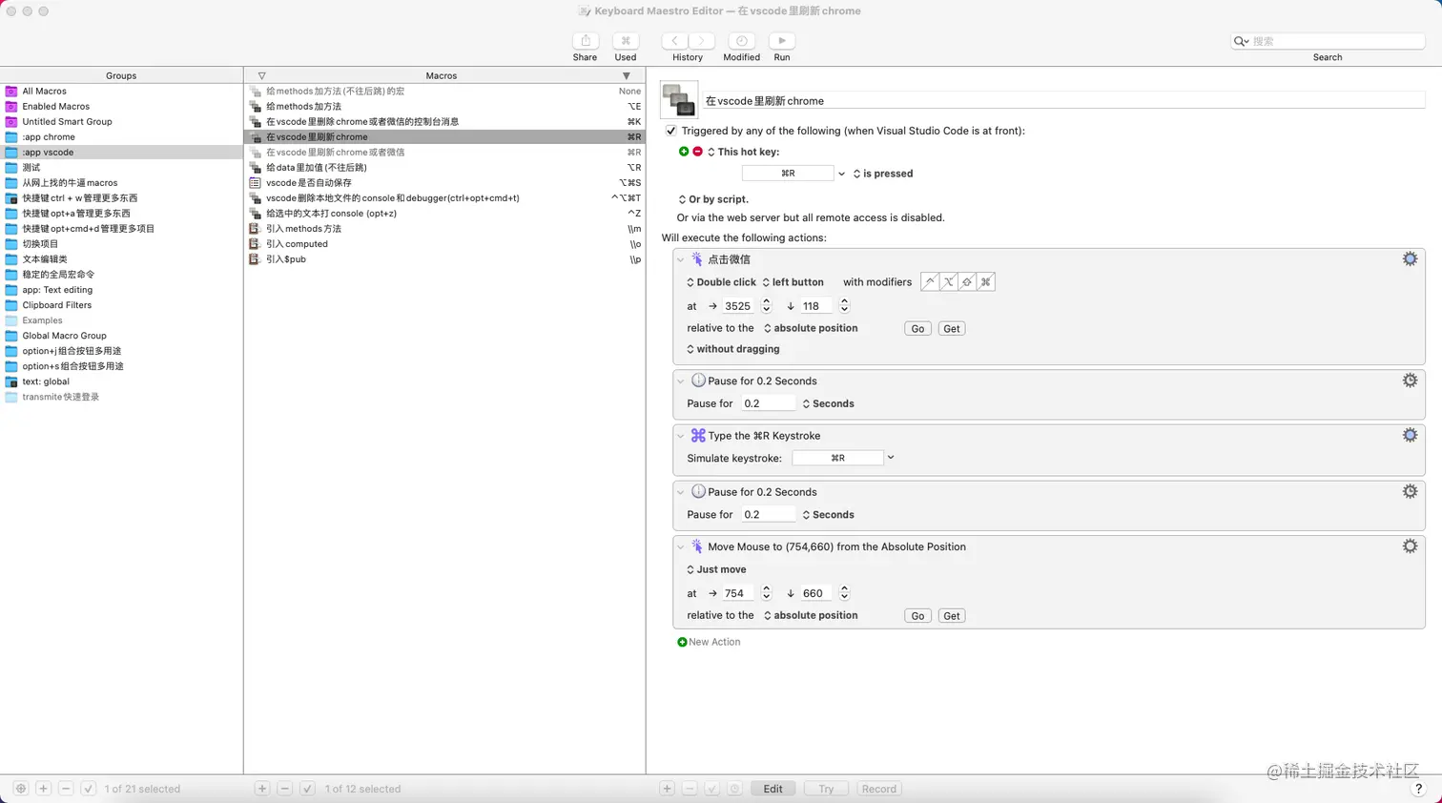Collapse the Move Mouse action disclosure triangle
This screenshot has height=803, width=1442.
pos(681,546)
